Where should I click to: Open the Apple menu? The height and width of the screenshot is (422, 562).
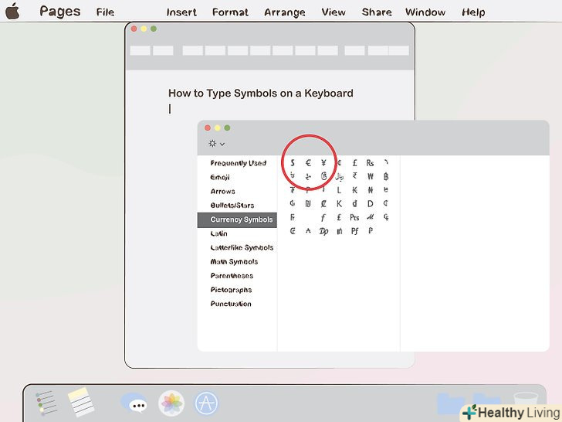12,11
